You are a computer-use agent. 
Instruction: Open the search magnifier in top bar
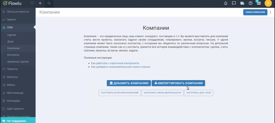point(49,3)
